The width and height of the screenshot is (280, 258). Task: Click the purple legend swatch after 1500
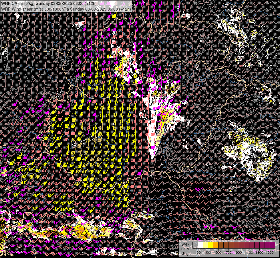(273, 245)
